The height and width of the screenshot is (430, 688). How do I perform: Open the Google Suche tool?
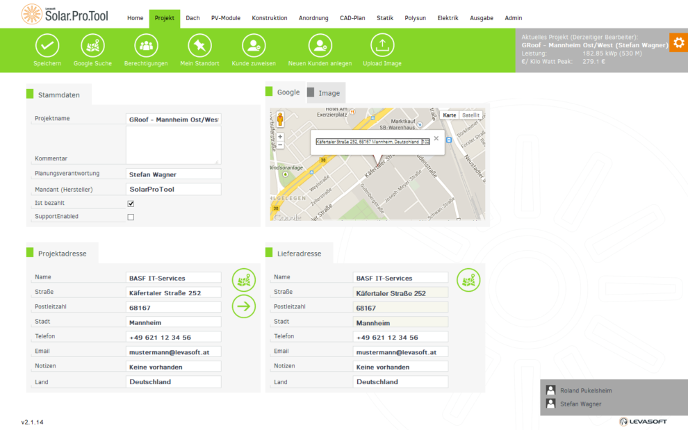tap(92, 46)
